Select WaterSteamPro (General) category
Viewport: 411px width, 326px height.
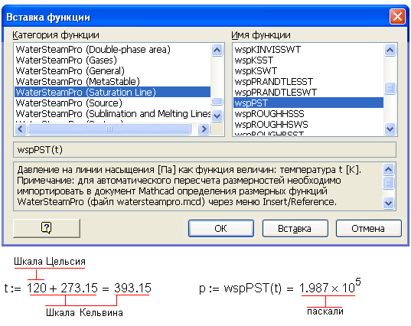point(113,70)
